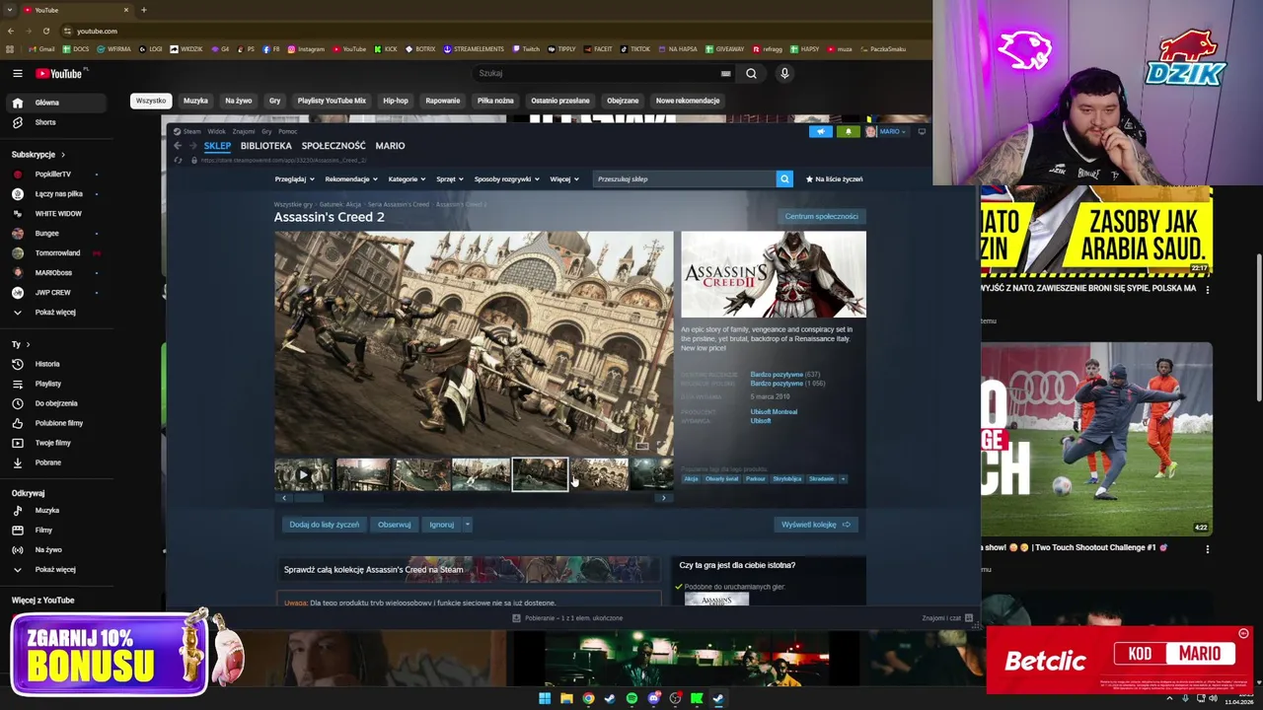Expand the Steam Rekomendacje dropdown

(x=351, y=178)
